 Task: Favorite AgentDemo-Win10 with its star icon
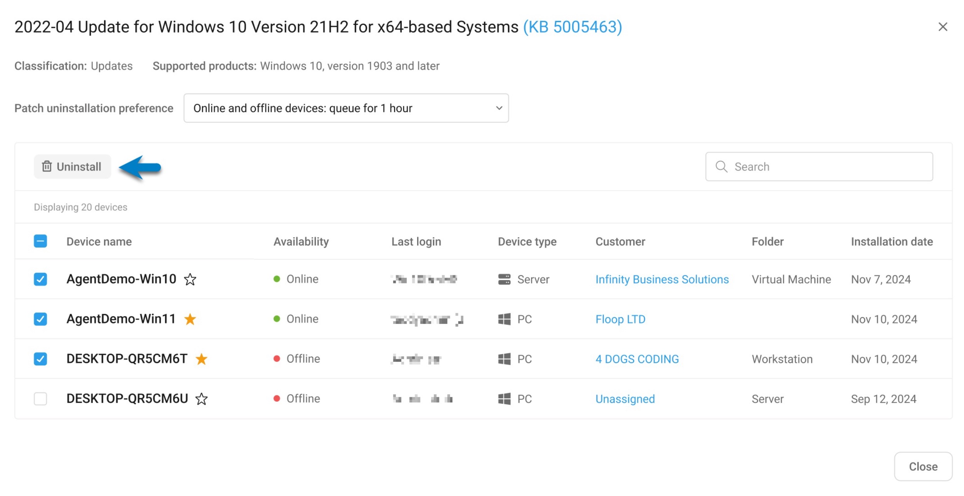pos(190,279)
